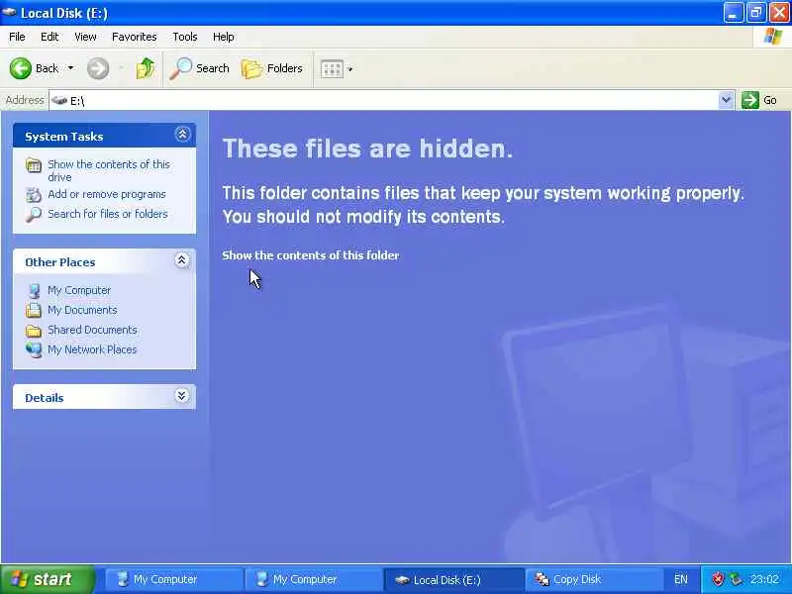Click the address bar showing E:\

[384, 101]
